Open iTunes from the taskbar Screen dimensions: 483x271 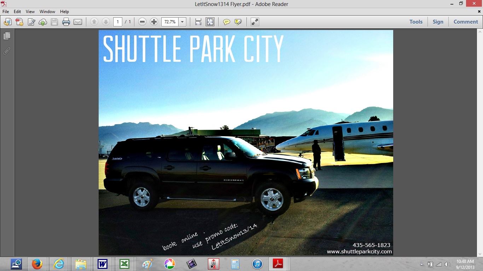[257, 264]
